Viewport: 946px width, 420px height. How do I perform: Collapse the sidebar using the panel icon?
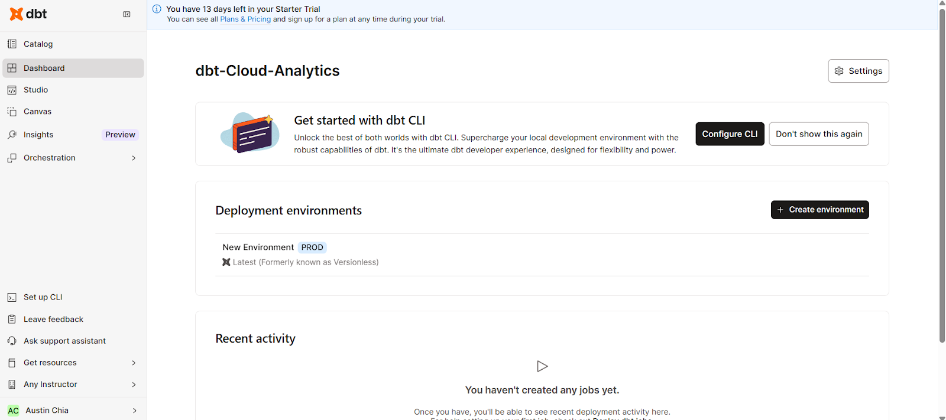click(x=127, y=14)
